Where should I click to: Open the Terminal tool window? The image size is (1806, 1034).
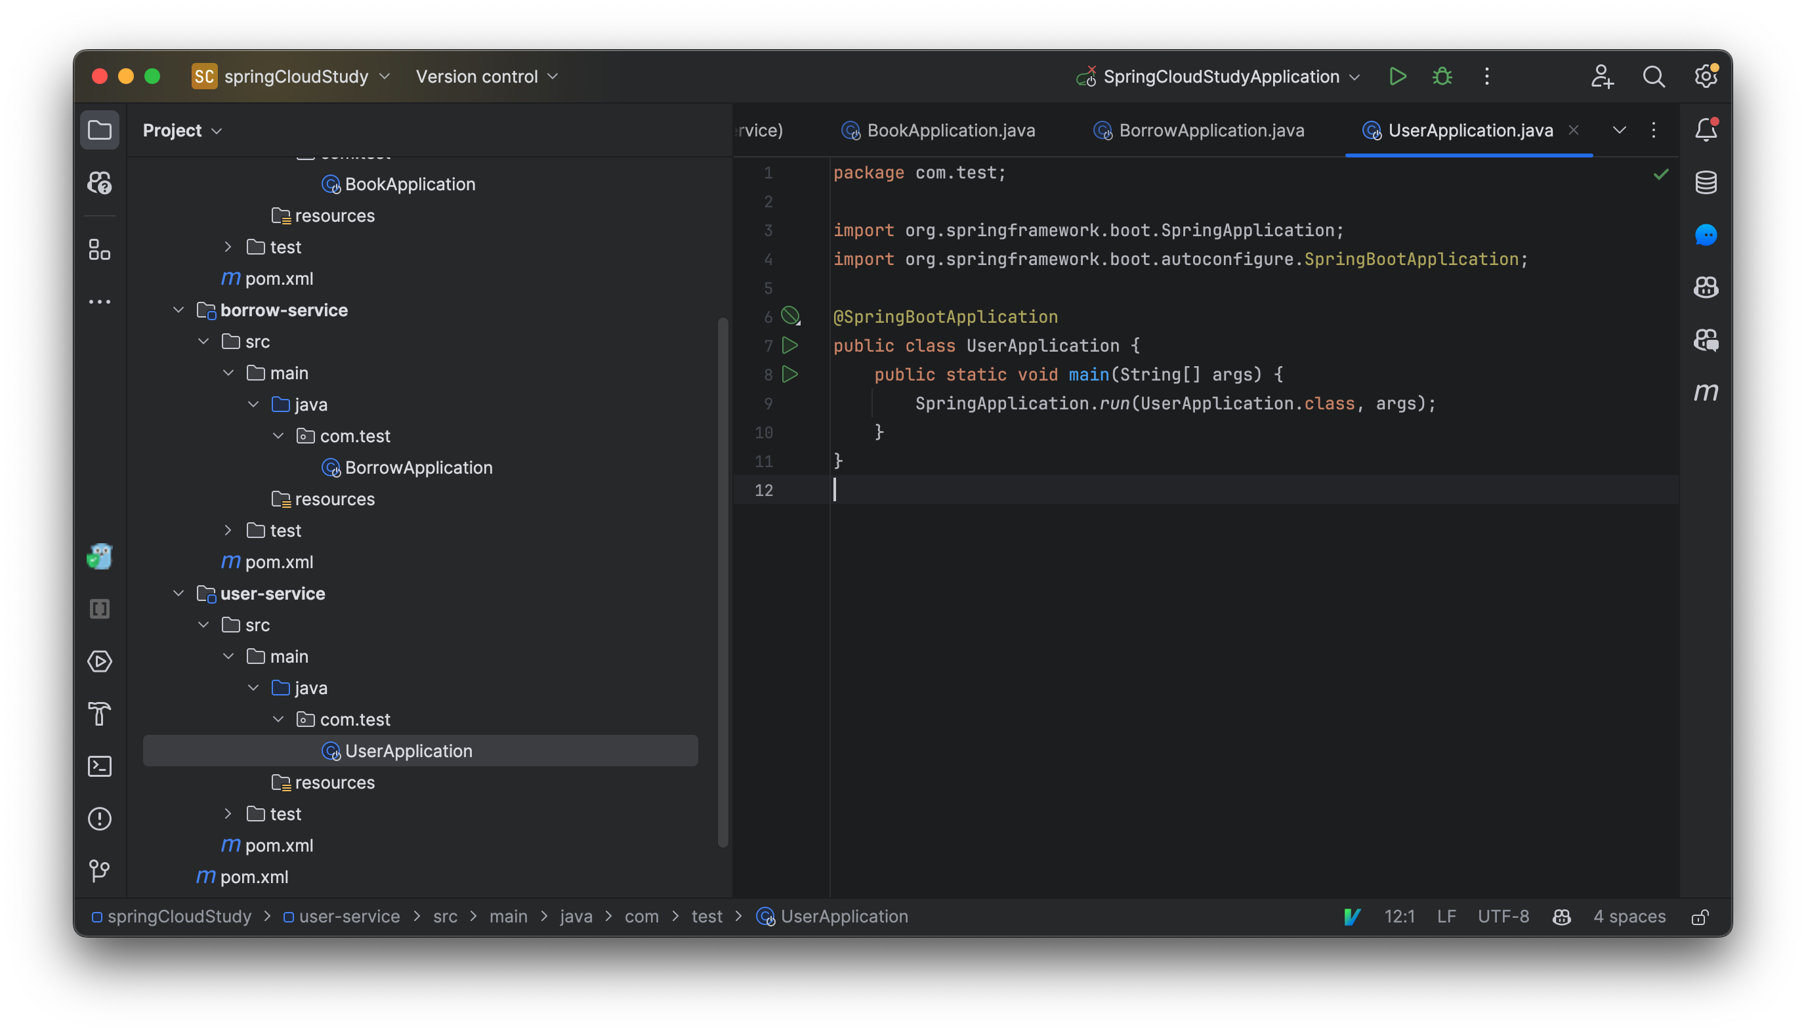tap(100, 766)
